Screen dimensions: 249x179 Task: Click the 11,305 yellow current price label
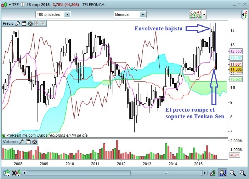[236, 69]
